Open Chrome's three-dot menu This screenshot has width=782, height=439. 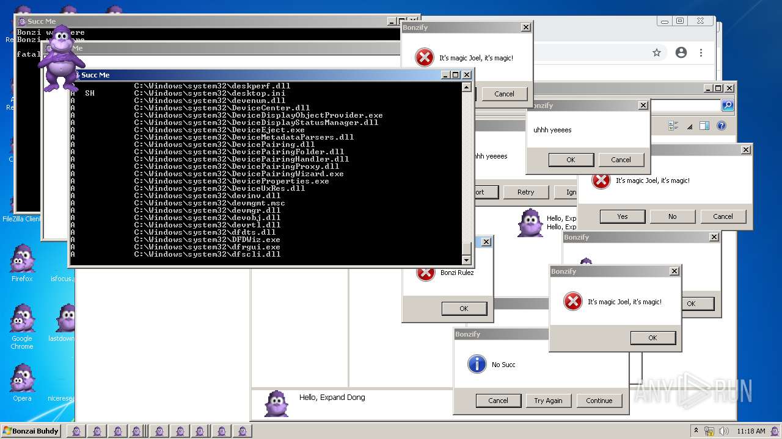(701, 52)
